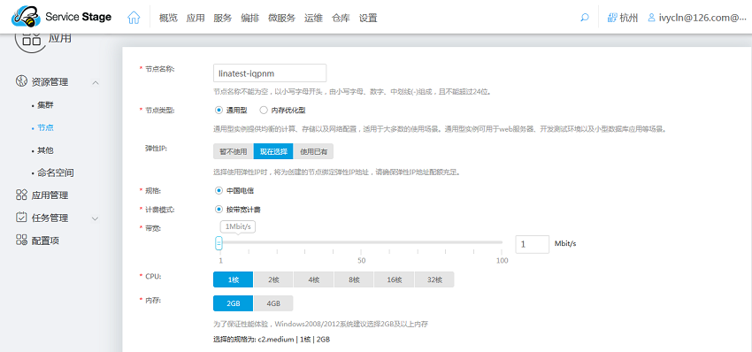Viewport: 752px width, 352px height.
Task: Open the 服务 top menu
Action: tap(223, 19)
